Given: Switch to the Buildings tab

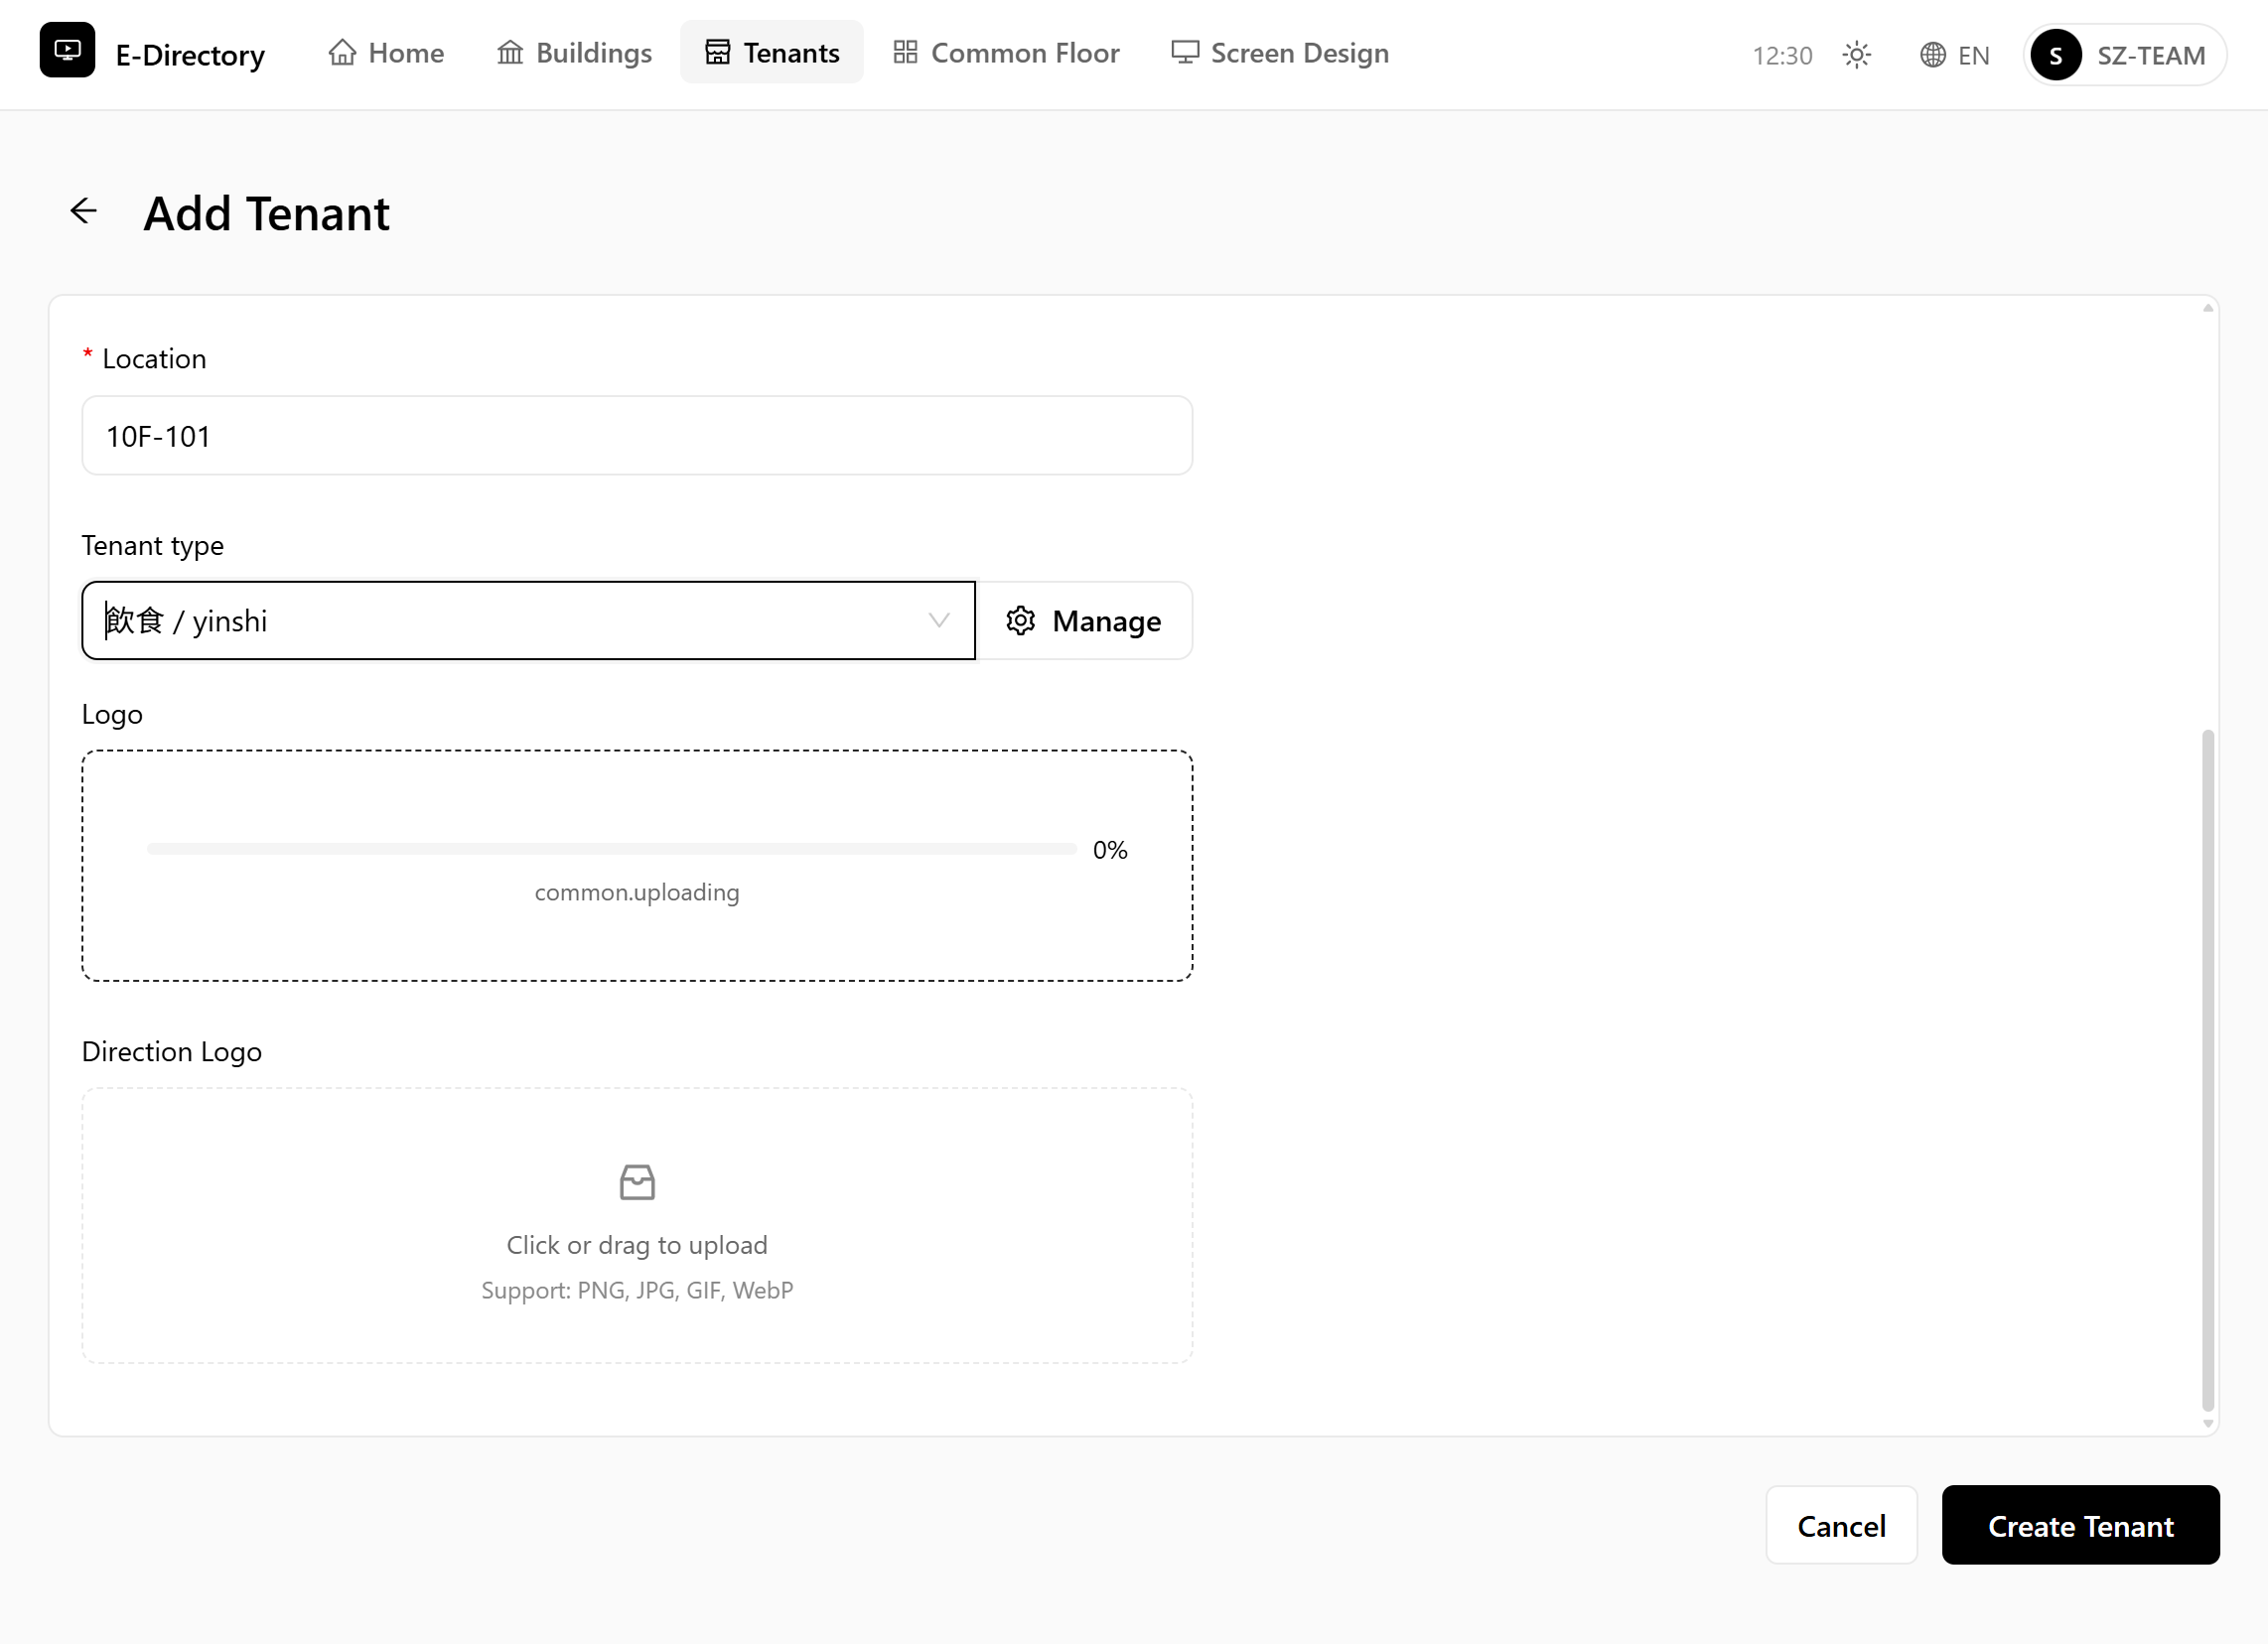Looking at the screenshot, I should [574, 52].
